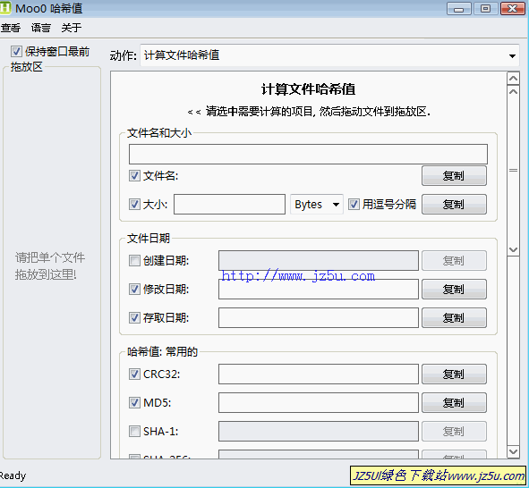Image resolution: width=529 pixels, height=488 pixels.
Task: Enable the 创建日期 checkbox
Action: [134, 260]
